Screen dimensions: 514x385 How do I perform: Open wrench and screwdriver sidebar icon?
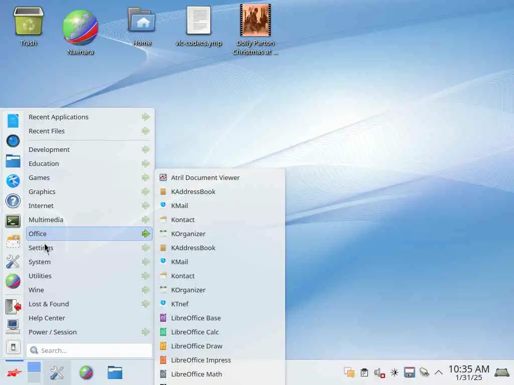(13, 262)
